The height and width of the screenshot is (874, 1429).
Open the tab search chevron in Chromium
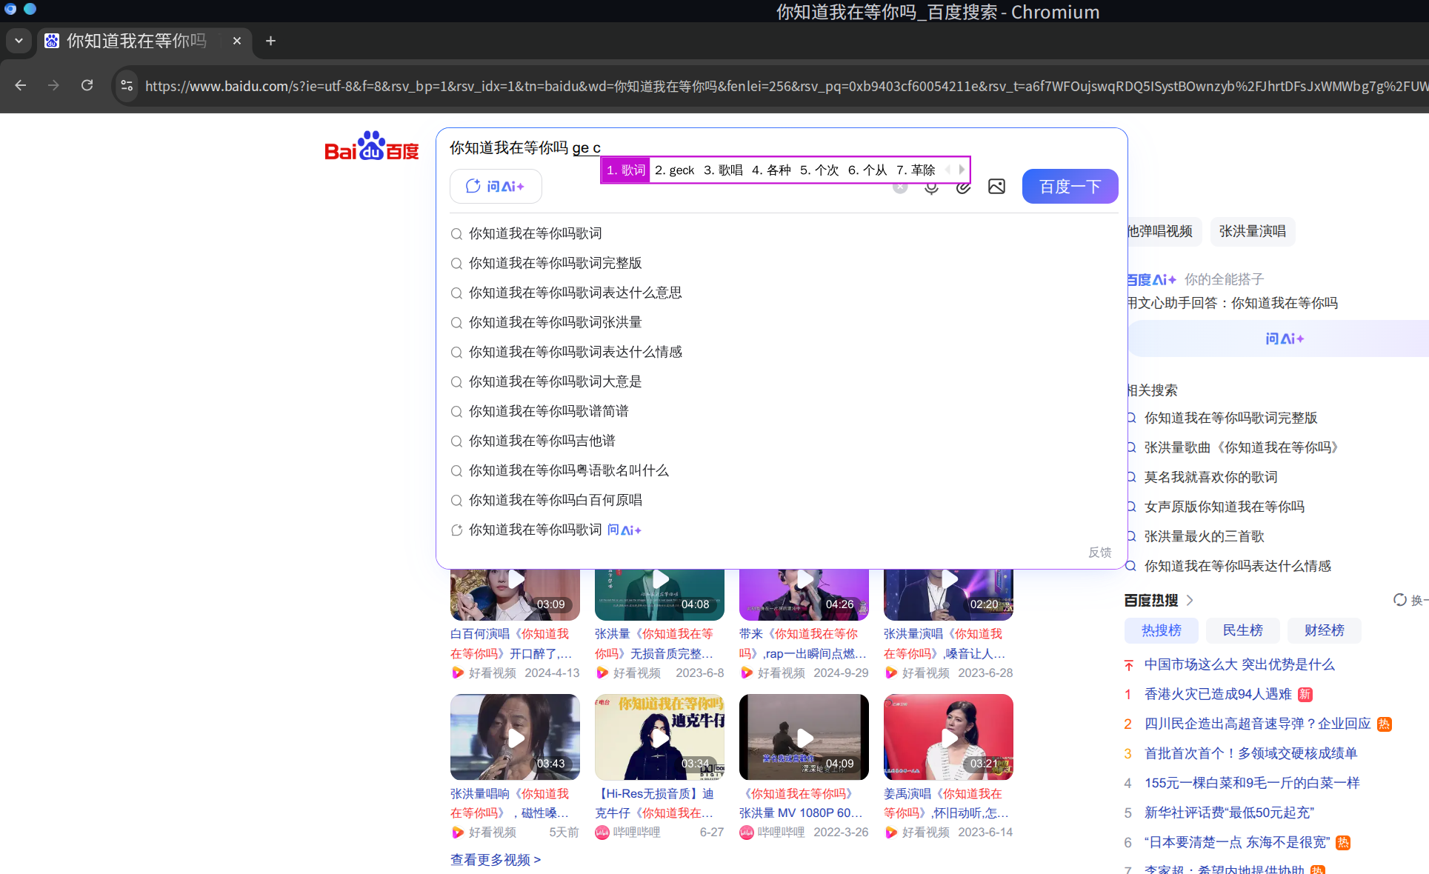tap(19, 41)
